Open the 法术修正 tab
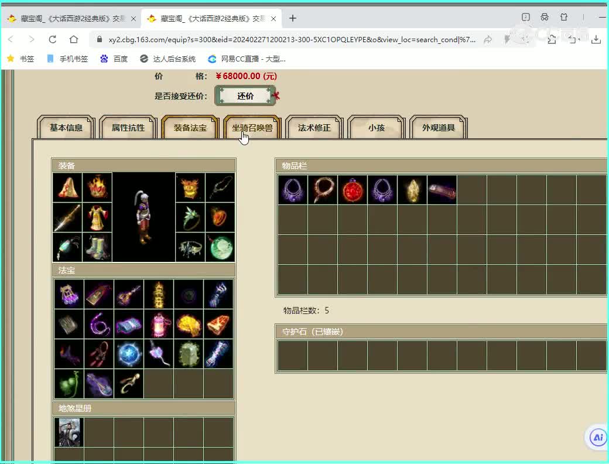Viewport: 609px width, 464px height. point(314,128)
